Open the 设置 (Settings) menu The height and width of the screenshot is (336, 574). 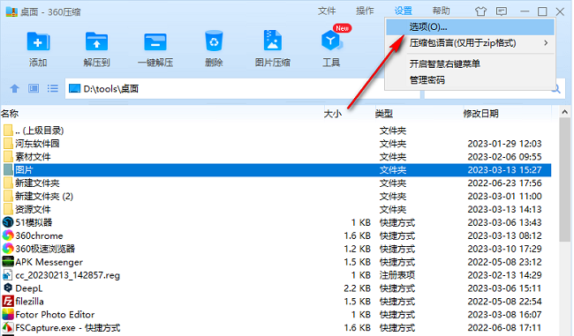click(x=404, y=11)
